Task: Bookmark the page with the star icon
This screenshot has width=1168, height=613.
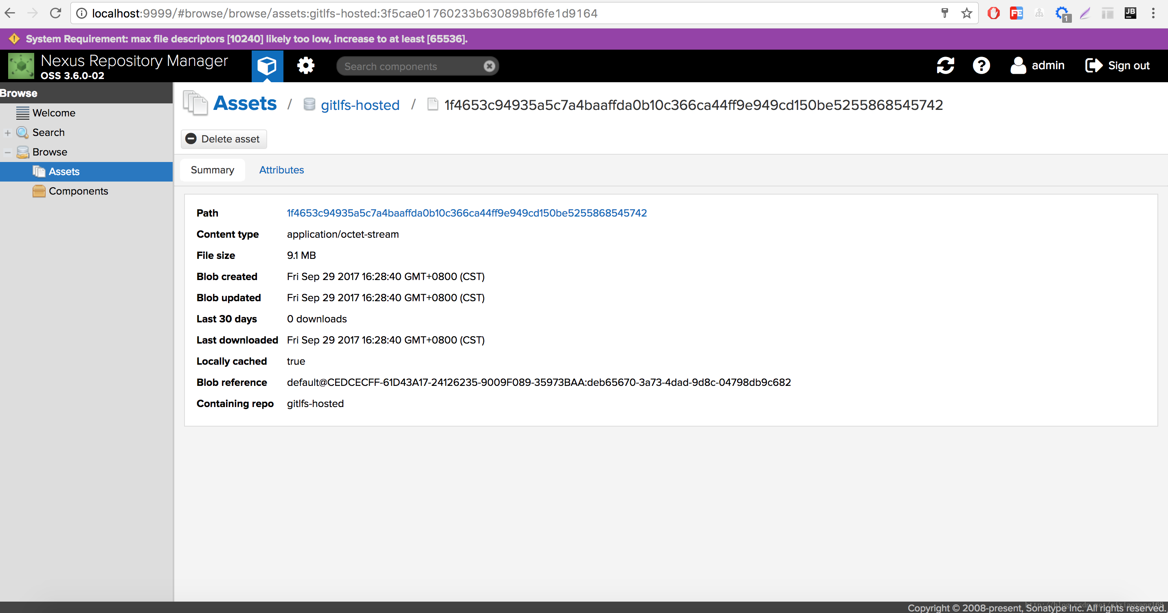Action: click(966, 13)
